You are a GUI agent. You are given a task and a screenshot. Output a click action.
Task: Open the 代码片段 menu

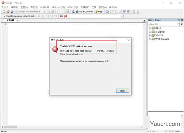[x=44, y=7]
